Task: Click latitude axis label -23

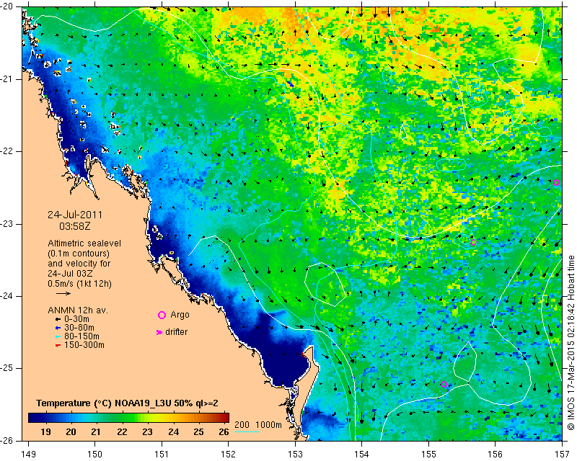Action: [x=7, y=224]
